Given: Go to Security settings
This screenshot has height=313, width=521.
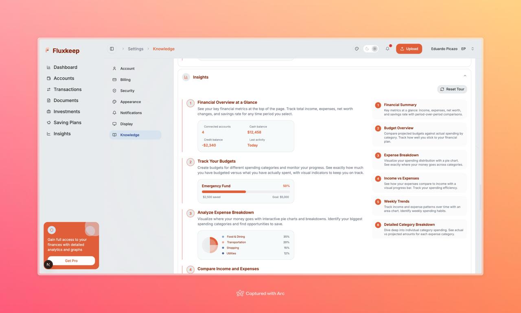Looking at the screenshot, I should pyautogui.click(x=127, y=91).
